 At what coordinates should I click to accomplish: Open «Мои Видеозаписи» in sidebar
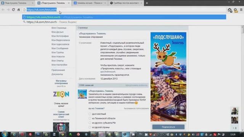click(x=61, y=40)
